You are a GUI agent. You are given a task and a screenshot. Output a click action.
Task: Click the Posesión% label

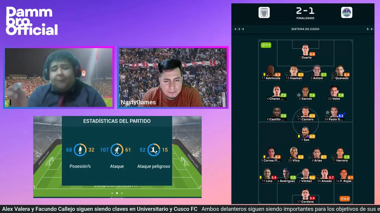(80, 166)
